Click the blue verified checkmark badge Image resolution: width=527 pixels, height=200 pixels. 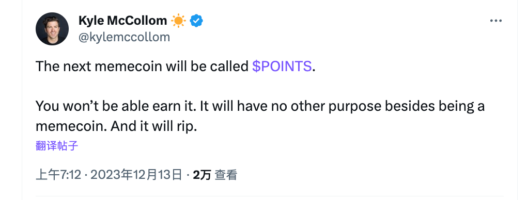pyautogui.click(x=196, y=21)
